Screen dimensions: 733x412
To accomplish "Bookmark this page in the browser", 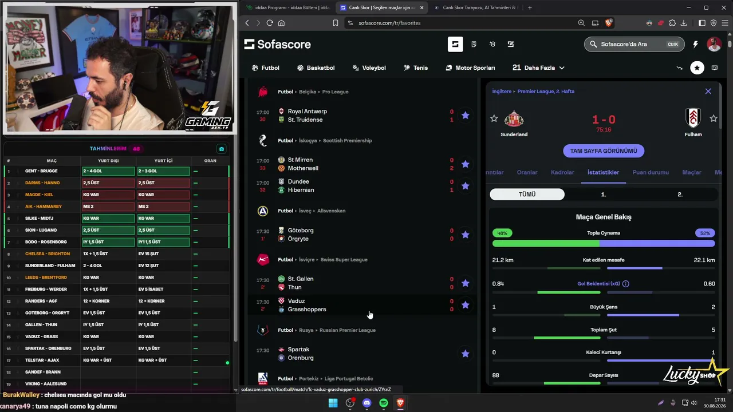I will 336,23.
